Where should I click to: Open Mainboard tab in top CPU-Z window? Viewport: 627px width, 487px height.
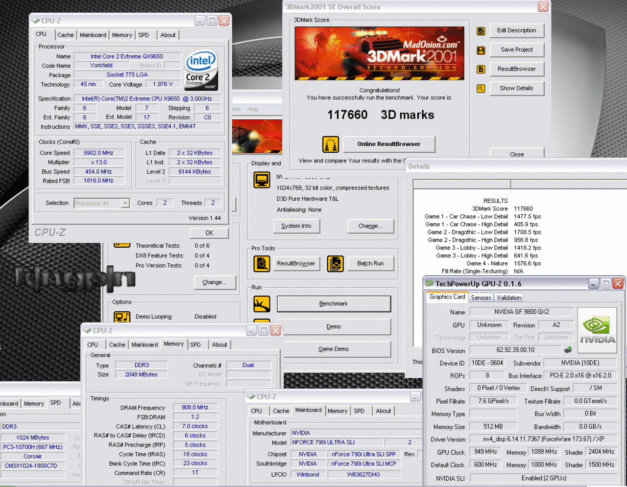pos(93,35)
